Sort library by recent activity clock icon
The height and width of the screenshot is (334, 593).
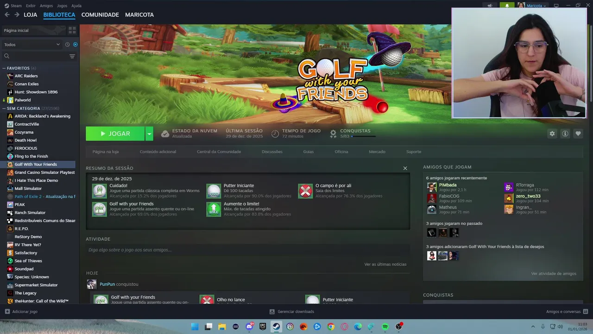(x=67, y=45)
